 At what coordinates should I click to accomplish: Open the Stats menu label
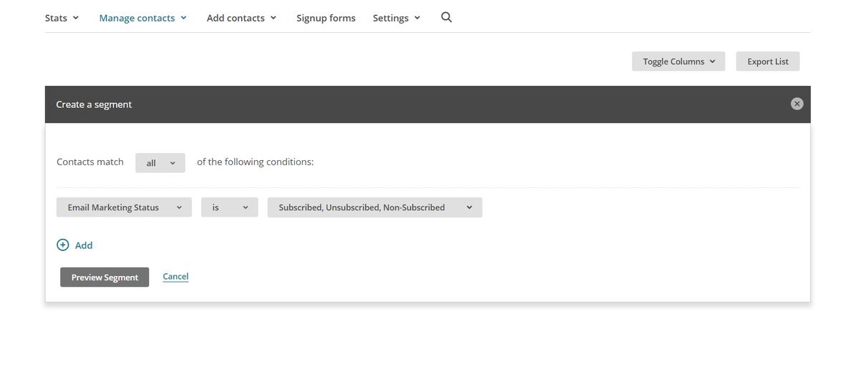56,18
